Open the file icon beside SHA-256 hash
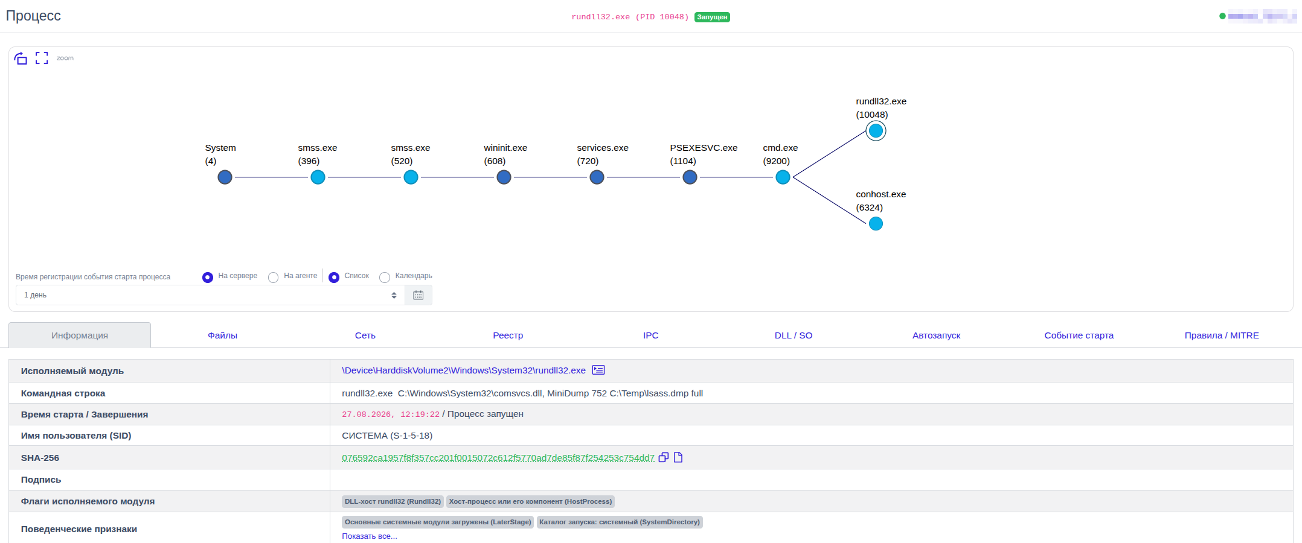This screenshot has height=543, width=1302. tap(678, 457)
